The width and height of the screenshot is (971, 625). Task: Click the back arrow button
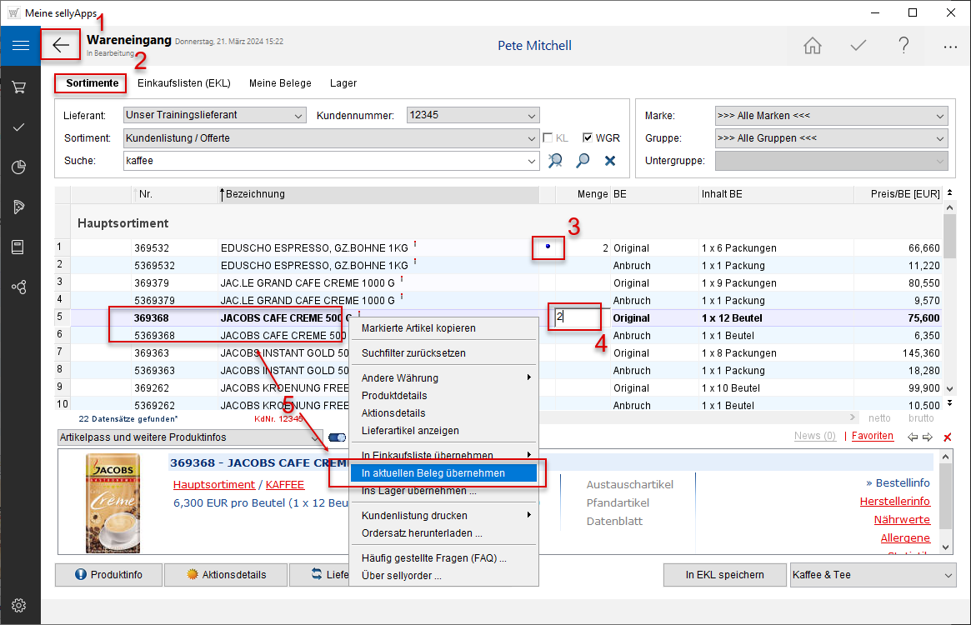61,45
